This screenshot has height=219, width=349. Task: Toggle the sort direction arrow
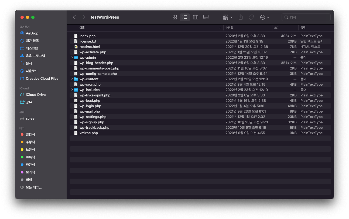click(x=220, y=28)
